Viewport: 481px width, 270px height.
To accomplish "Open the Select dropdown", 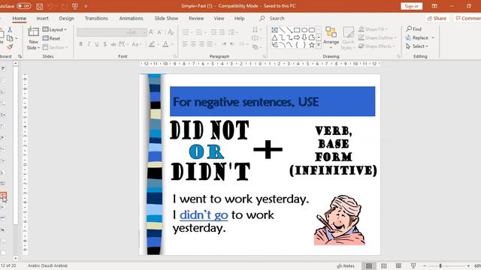I will click(417, 46).
